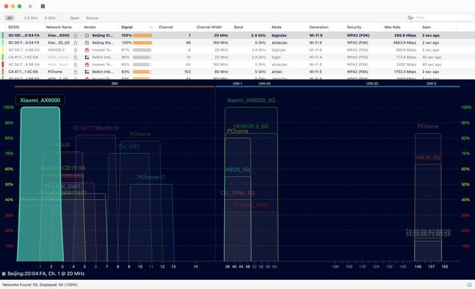
Task: Click the Signal column sort arrow
Action: coord(153,27)
